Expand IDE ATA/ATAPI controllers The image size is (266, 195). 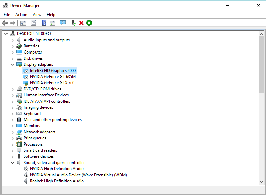tap(12, 102)
